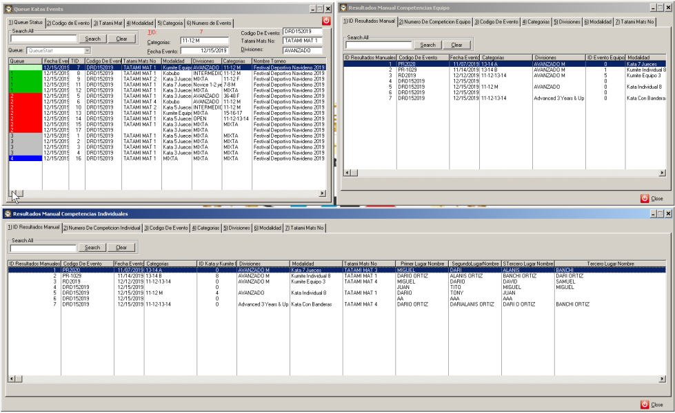Image resolution: width=675 pixels, height=413 pixels.
Task: Open the Queue dropdown showing QueueStart
Action: pyautogui.click(x=87, y=51)
